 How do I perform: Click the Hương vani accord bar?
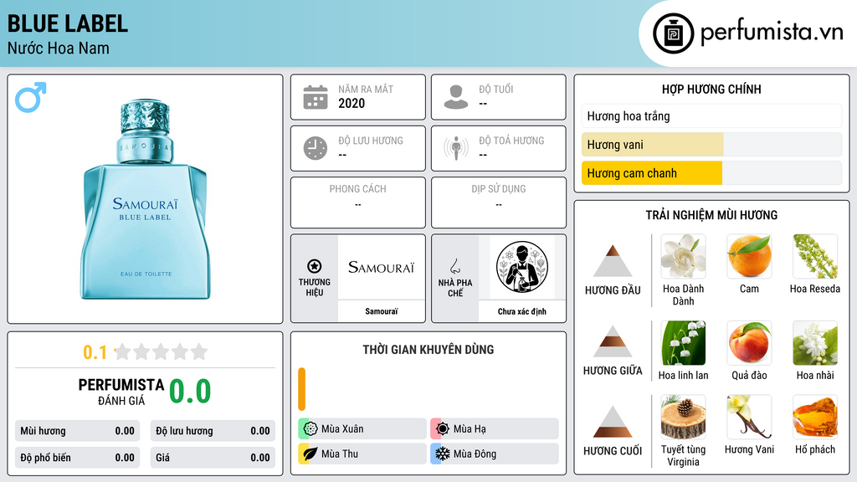[711, 144]
